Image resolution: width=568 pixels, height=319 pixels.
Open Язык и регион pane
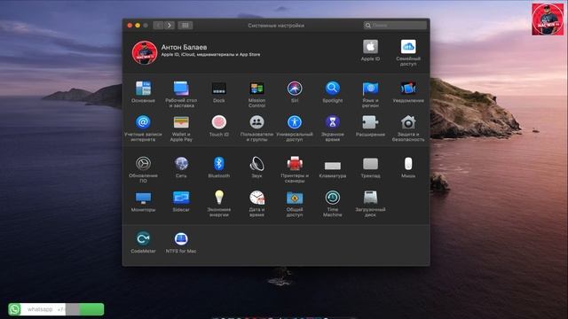click(370, 89)
